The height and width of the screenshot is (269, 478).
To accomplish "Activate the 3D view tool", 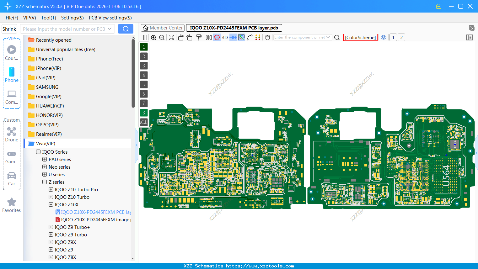I will pos(224,37).
